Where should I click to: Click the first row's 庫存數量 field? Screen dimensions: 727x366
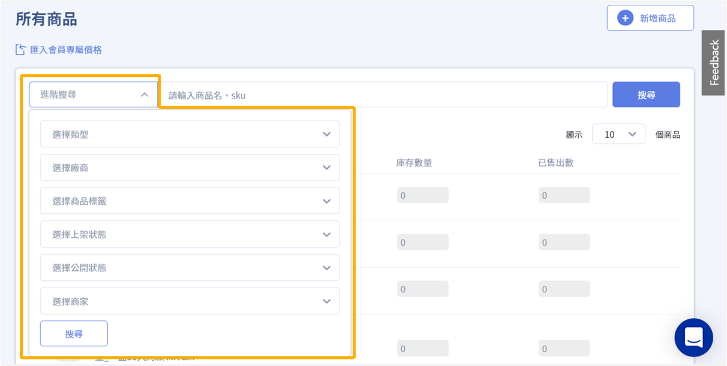[x=422, y=195]
